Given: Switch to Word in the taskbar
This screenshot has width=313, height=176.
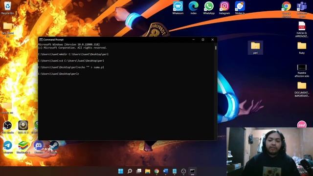Looking at the screenshot, I should pyautogui.click(x=165, y=171).
